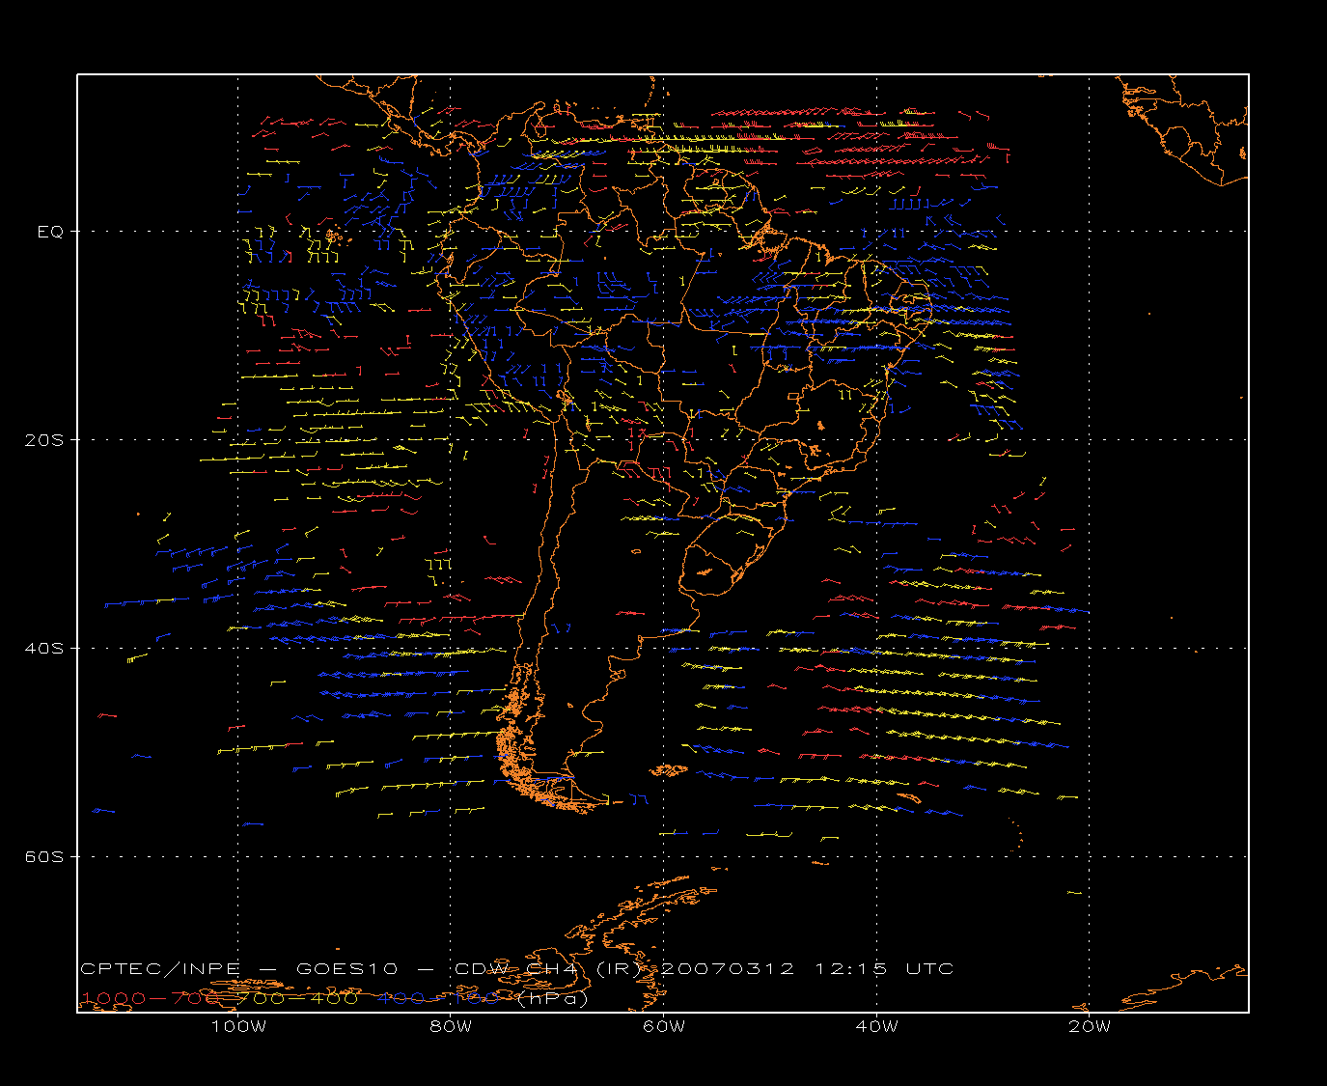Click the EQ latitude axis label
The width and height of the screenshot is (1327, 1086).
[x=50, y=232]
